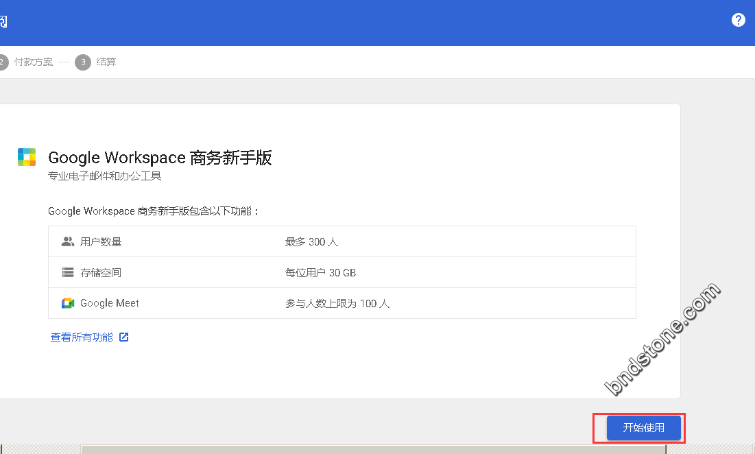Click the 结算 step label
Viewport: 755px width, 454px height.
[106, 62]
